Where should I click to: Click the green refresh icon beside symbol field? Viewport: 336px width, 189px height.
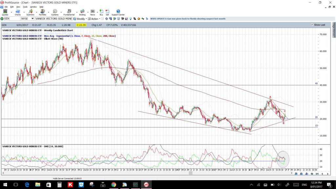point(2,19)
